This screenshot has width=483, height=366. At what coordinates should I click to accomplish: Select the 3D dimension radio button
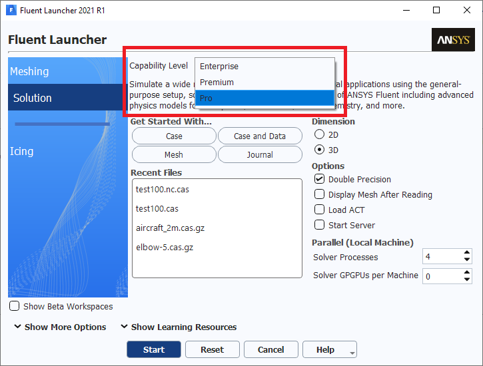[x=319, y=150]
